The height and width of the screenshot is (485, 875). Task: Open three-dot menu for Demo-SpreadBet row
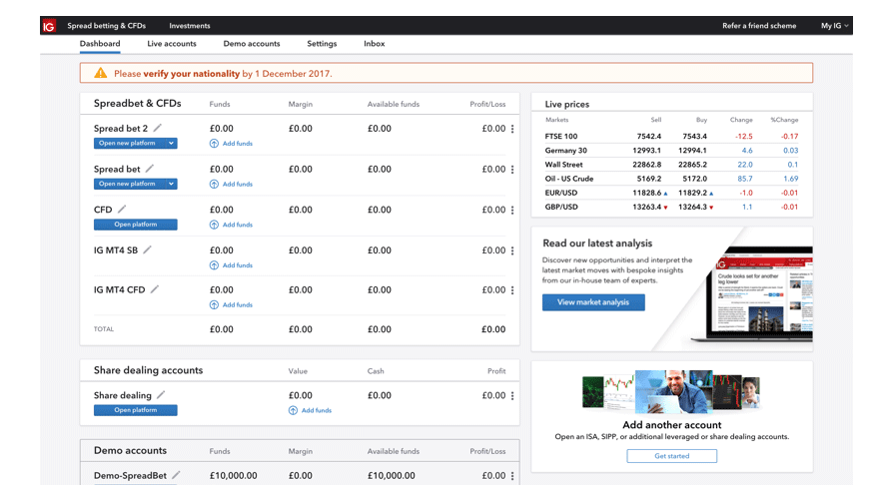click(x=512, y=476)
